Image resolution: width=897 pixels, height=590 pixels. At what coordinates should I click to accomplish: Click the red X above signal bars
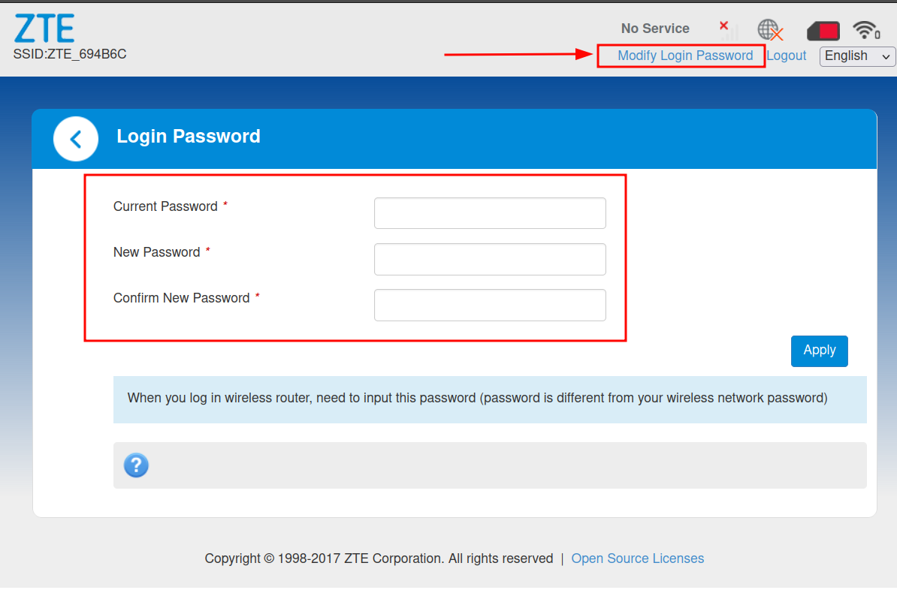coord(723,25)
